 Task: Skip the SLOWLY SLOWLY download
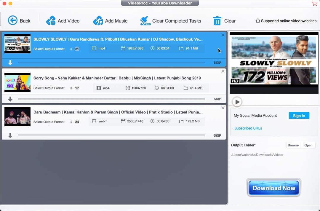217,63
